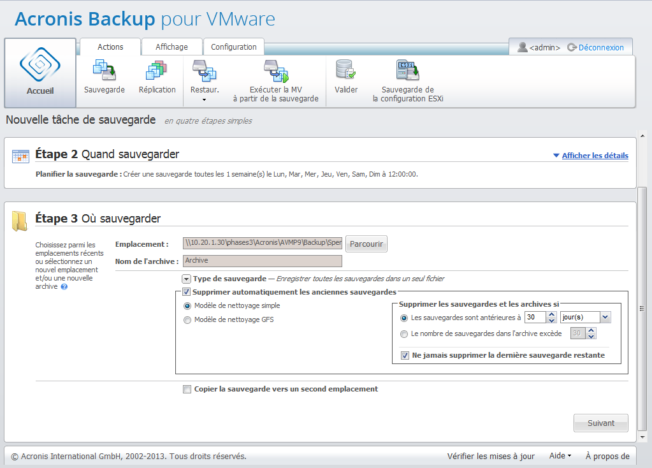Expand Afficher les détails for Étape 2
Image resolution: width=652 pixels, height=468 pixels.
coord(595,156)
